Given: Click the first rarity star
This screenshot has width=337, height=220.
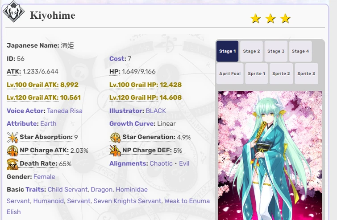Looking at the screenshot, I should [x=256, y=18].
